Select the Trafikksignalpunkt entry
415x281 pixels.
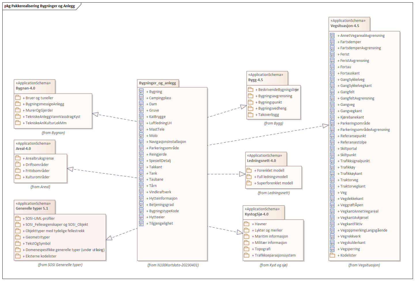354,161
